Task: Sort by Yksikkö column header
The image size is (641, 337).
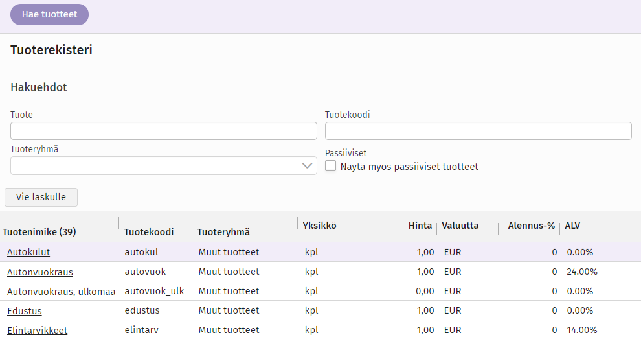Action: click(x=319, y=226)
